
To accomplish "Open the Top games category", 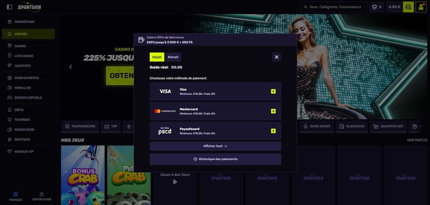I will pyautogui.click(x=111, y=127).
